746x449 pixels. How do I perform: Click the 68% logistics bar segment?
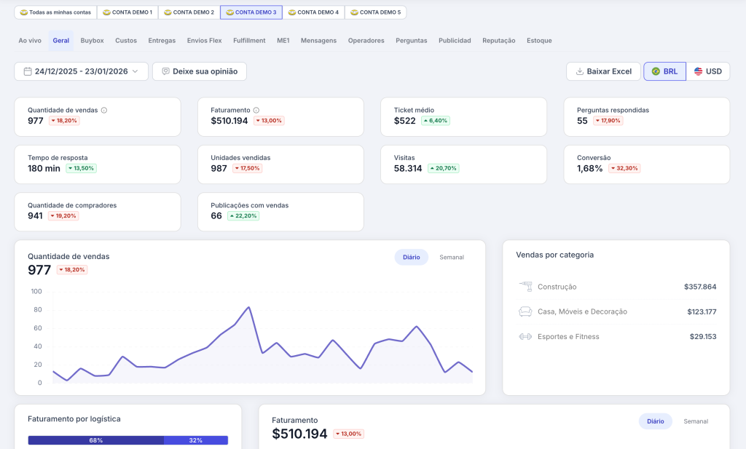point(95,440)
